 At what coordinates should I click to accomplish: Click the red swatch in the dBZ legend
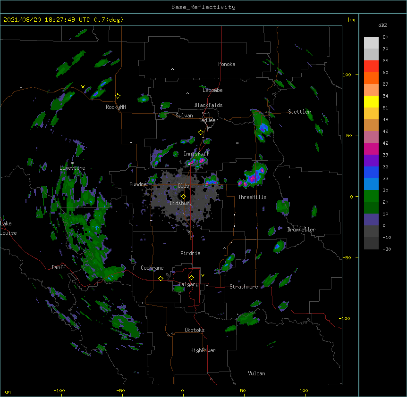(371, 66)
